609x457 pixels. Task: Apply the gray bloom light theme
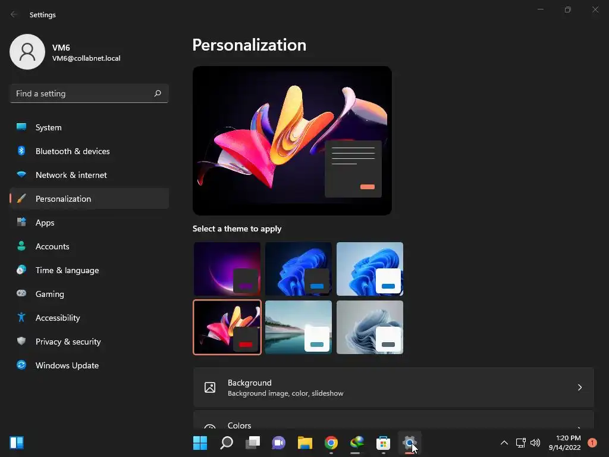pos(370,327)
